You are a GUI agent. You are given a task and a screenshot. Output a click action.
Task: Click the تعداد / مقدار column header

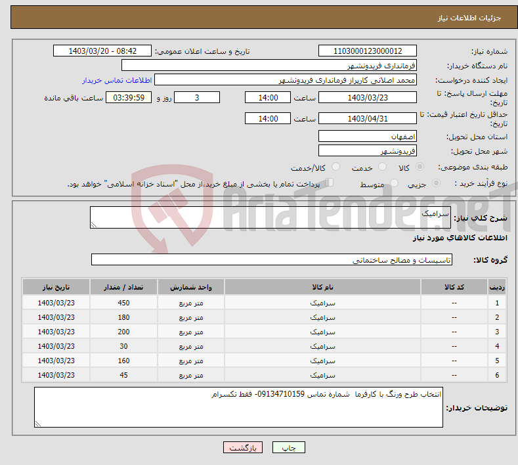pyautogui.click(x=123, y=287)
